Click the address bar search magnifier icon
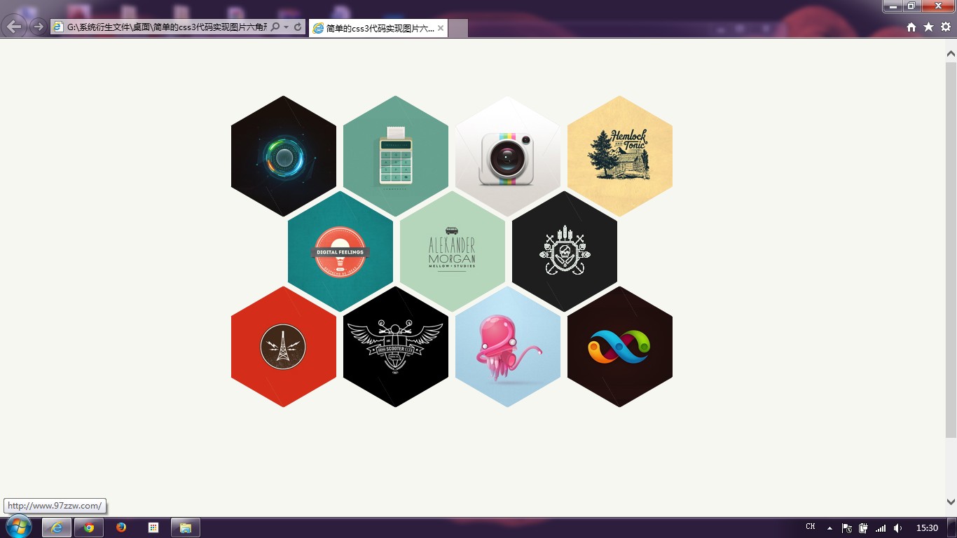This screenshot has width=957, height=538. pyautogui.click(x=275, y=27)
